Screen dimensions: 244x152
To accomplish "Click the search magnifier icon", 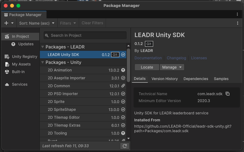I will point(47,36).
